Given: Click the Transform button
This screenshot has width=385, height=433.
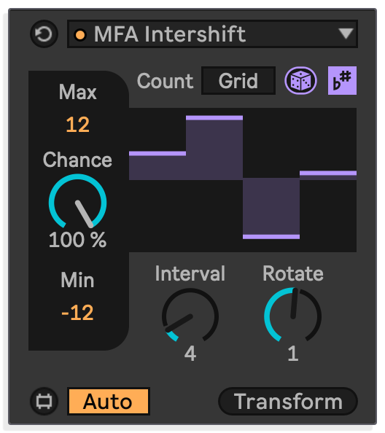Looking at the screenshot, I should 288,401.
